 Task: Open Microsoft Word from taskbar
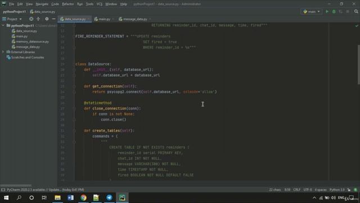click(70, 198)
